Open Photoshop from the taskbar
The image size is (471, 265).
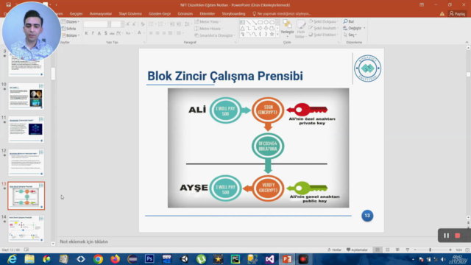[149, 259]
